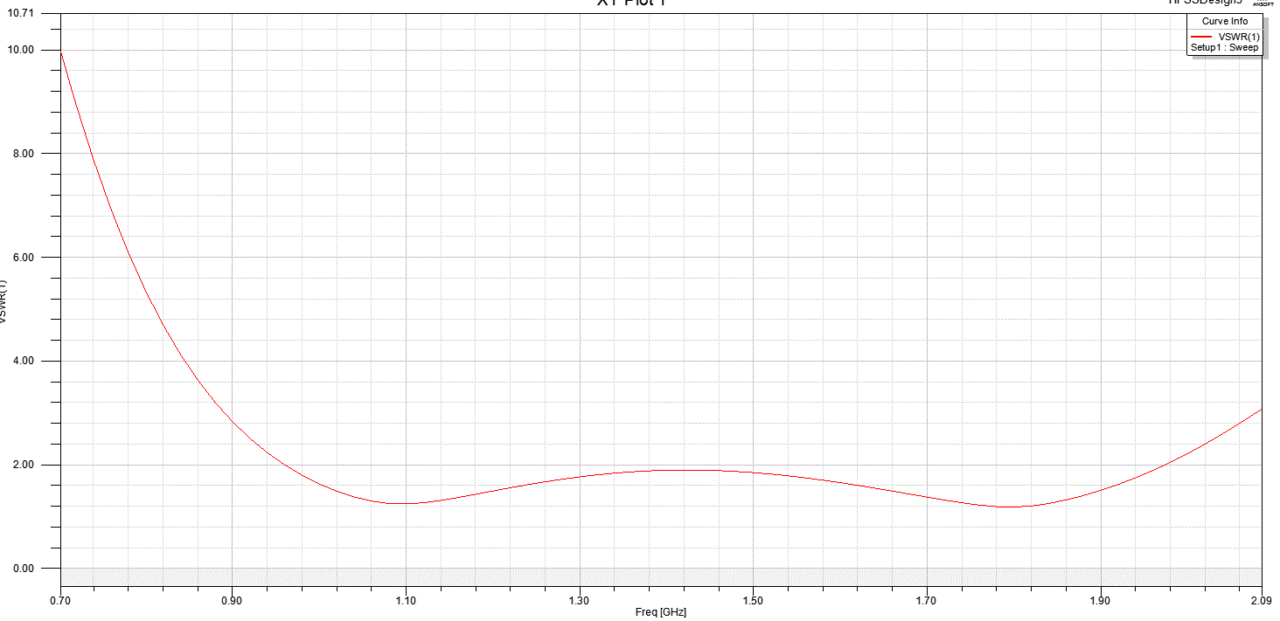
Task: Click the 1.90 X-axis value
Action: tap(1100, 601)
